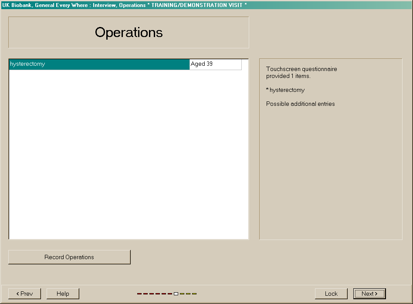
Task: Click the first red progress dash
Action: pos(139,294)
